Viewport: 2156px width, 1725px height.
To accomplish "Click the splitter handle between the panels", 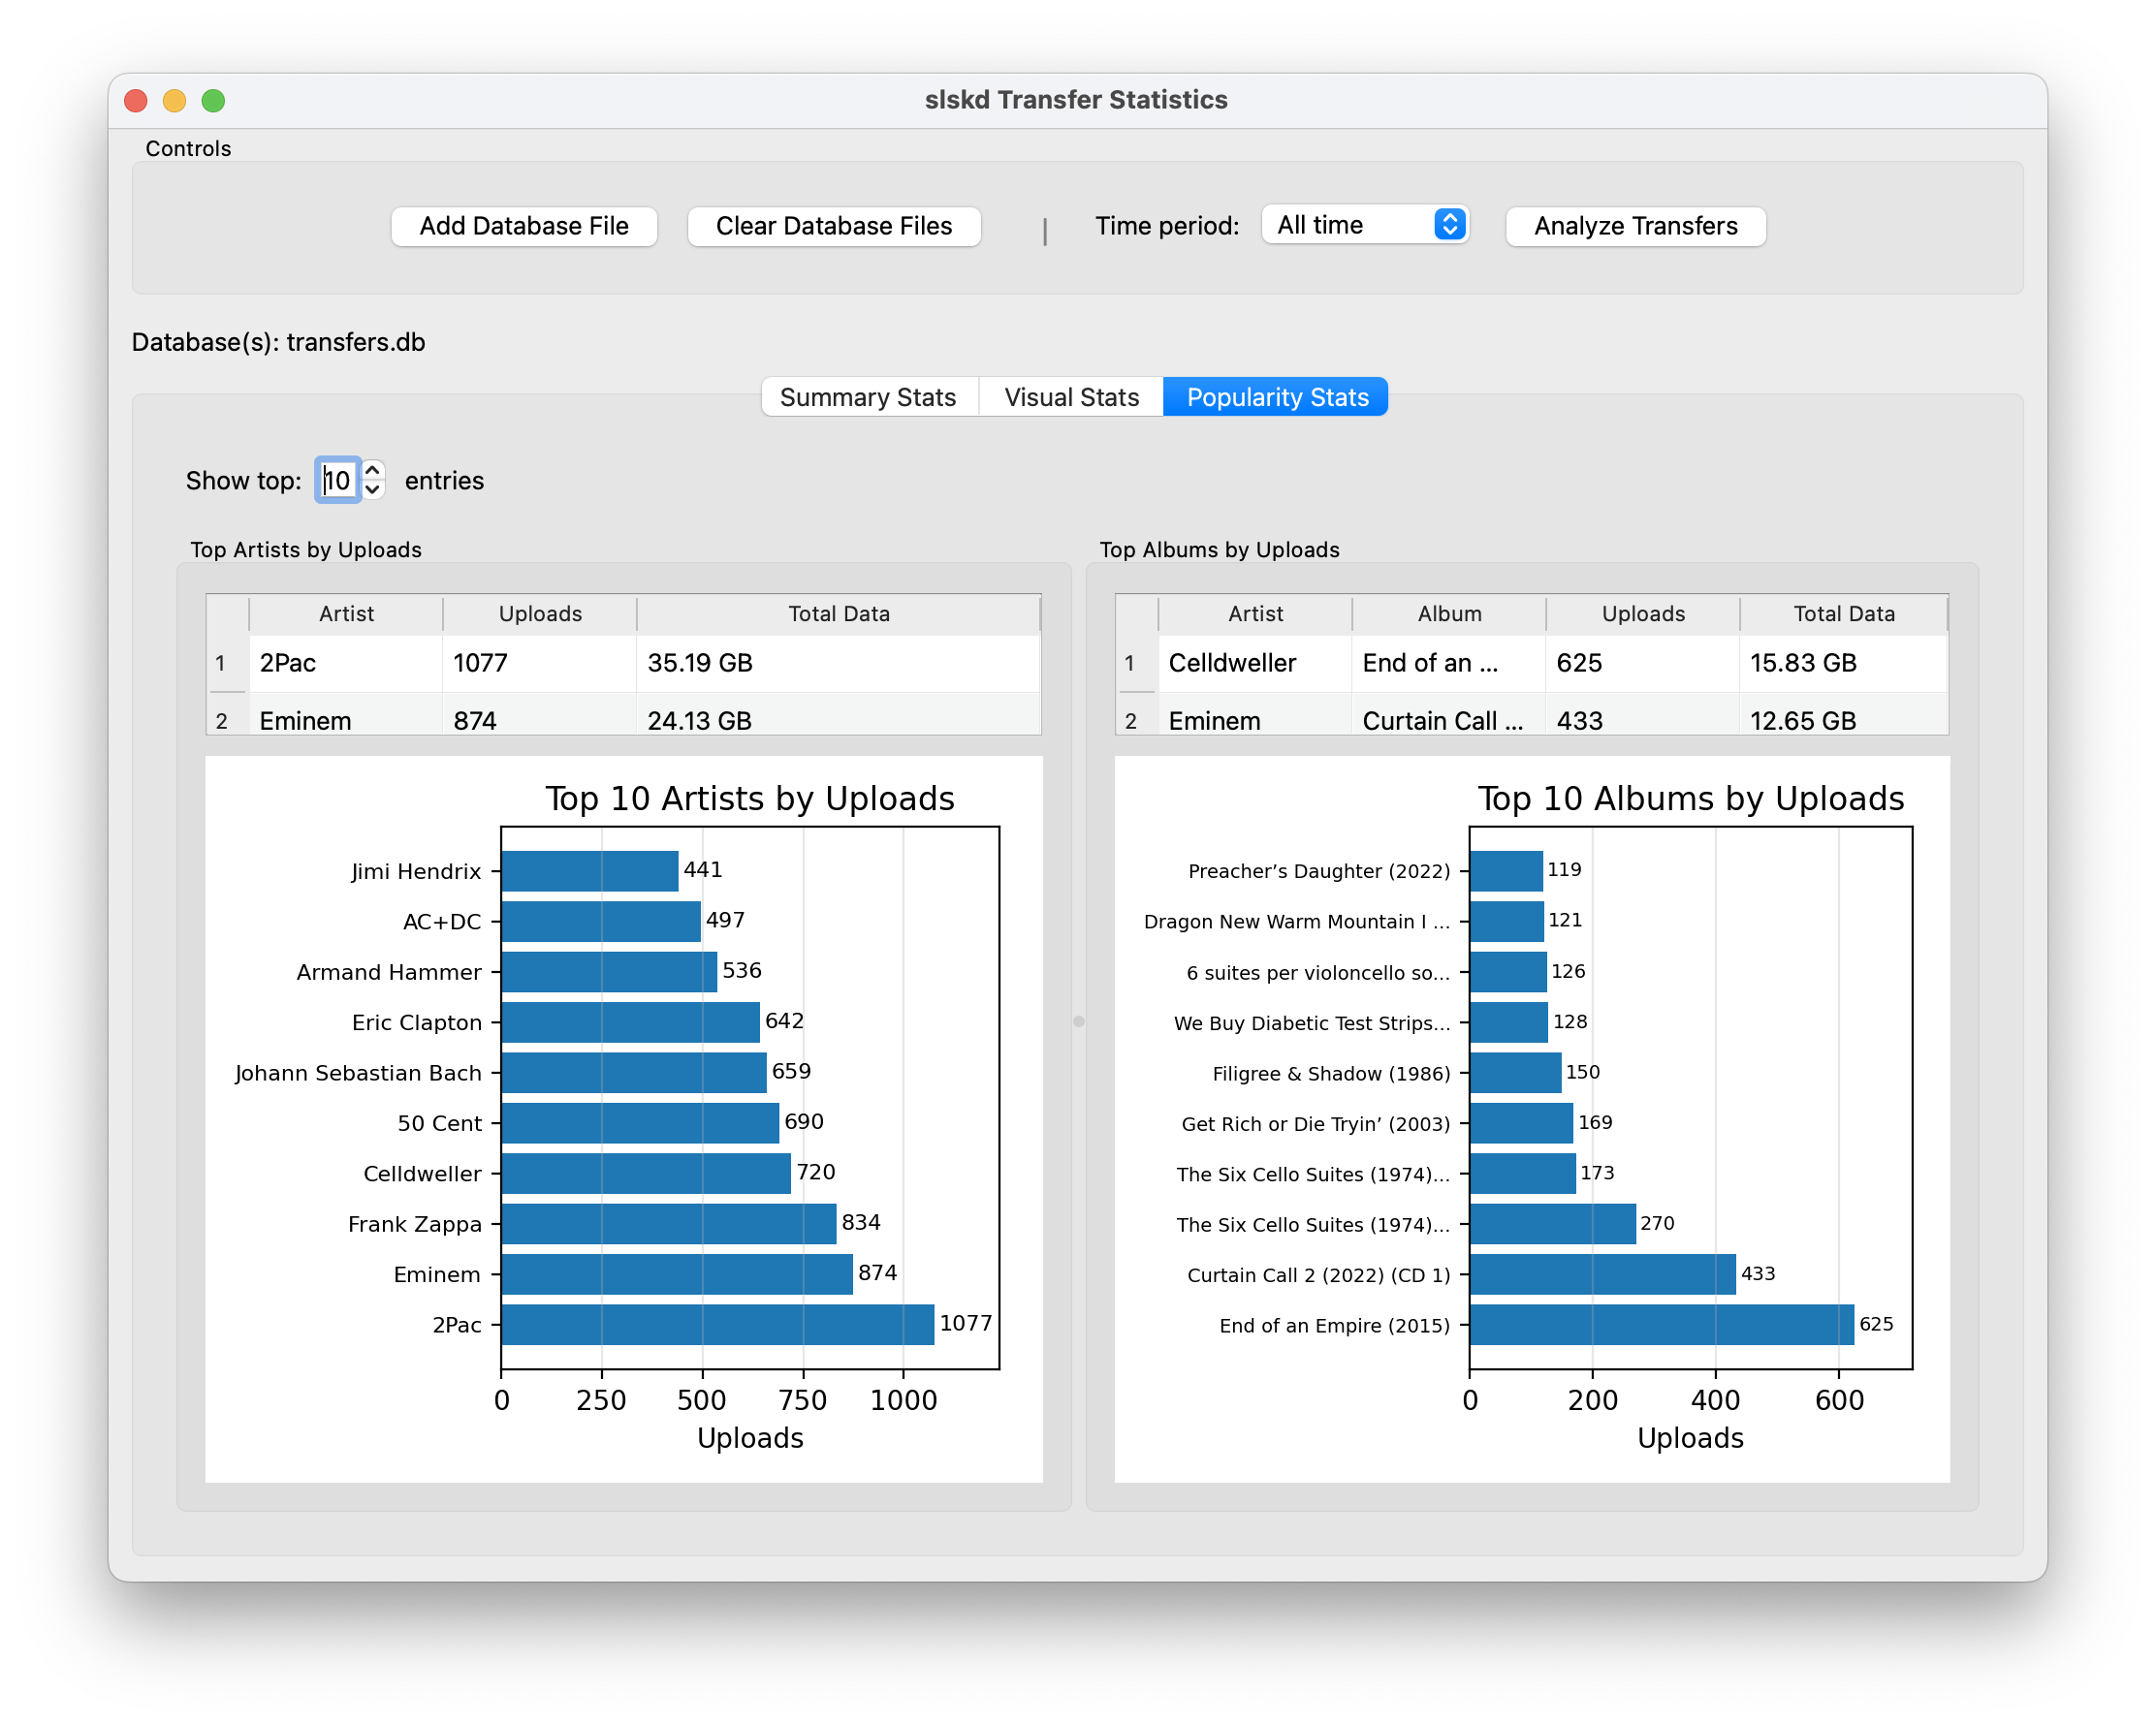I will point(1078,1021).
